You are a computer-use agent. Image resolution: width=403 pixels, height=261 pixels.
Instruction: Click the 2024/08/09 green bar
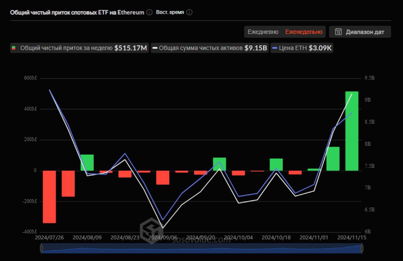coord(87,163)
